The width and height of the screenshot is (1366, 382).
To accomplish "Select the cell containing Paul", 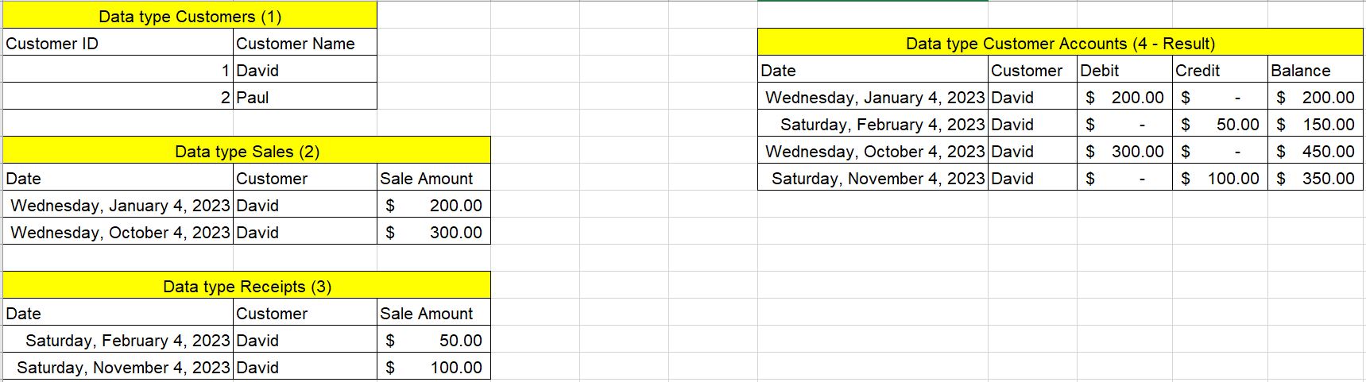I will [305, 97].
